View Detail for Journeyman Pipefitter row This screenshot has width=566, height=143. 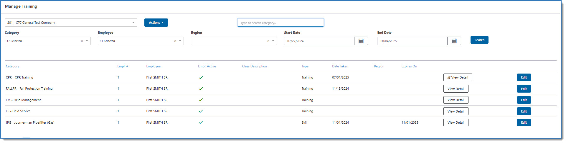tap(456, 122)
